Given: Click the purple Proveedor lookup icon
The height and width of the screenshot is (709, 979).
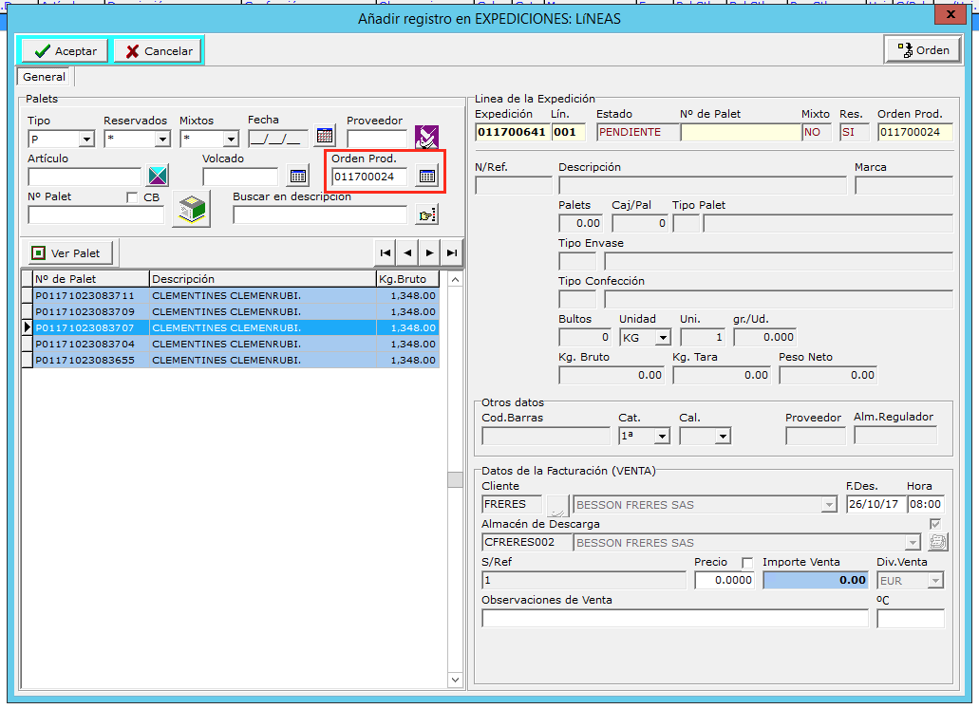Looking at the screenshot, I should (427, 137).
